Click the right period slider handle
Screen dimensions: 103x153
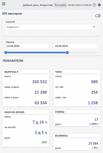click(x=67, y=53)
